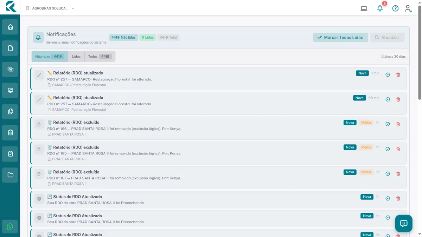Click the clipboard list sidebar icon
Screen dimensions: 422x237
[x=10, y=133]
